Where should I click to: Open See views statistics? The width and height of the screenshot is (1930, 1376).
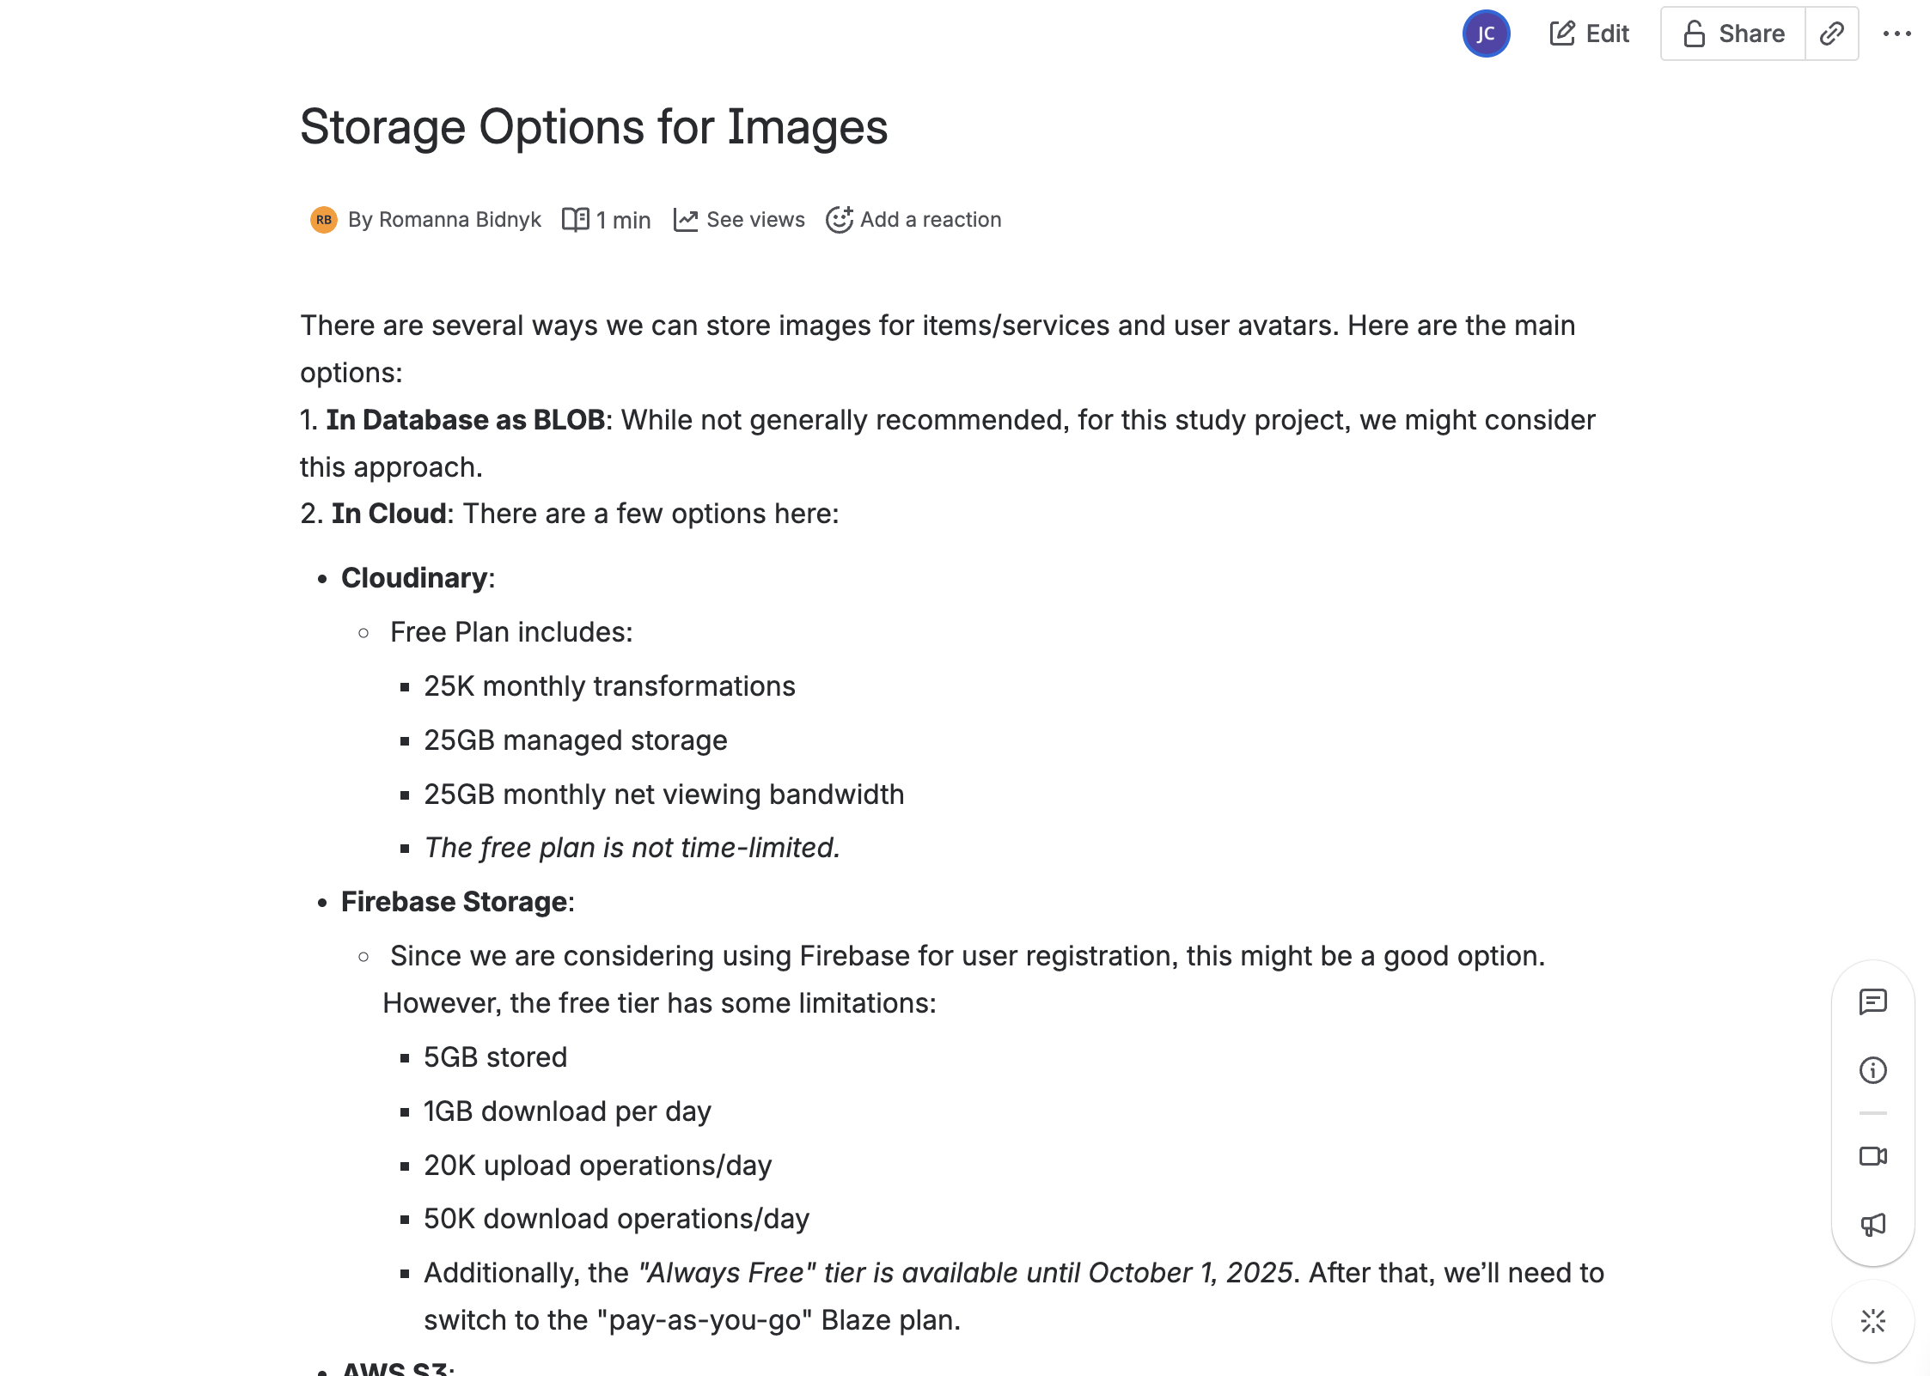(x=754, y=220)
